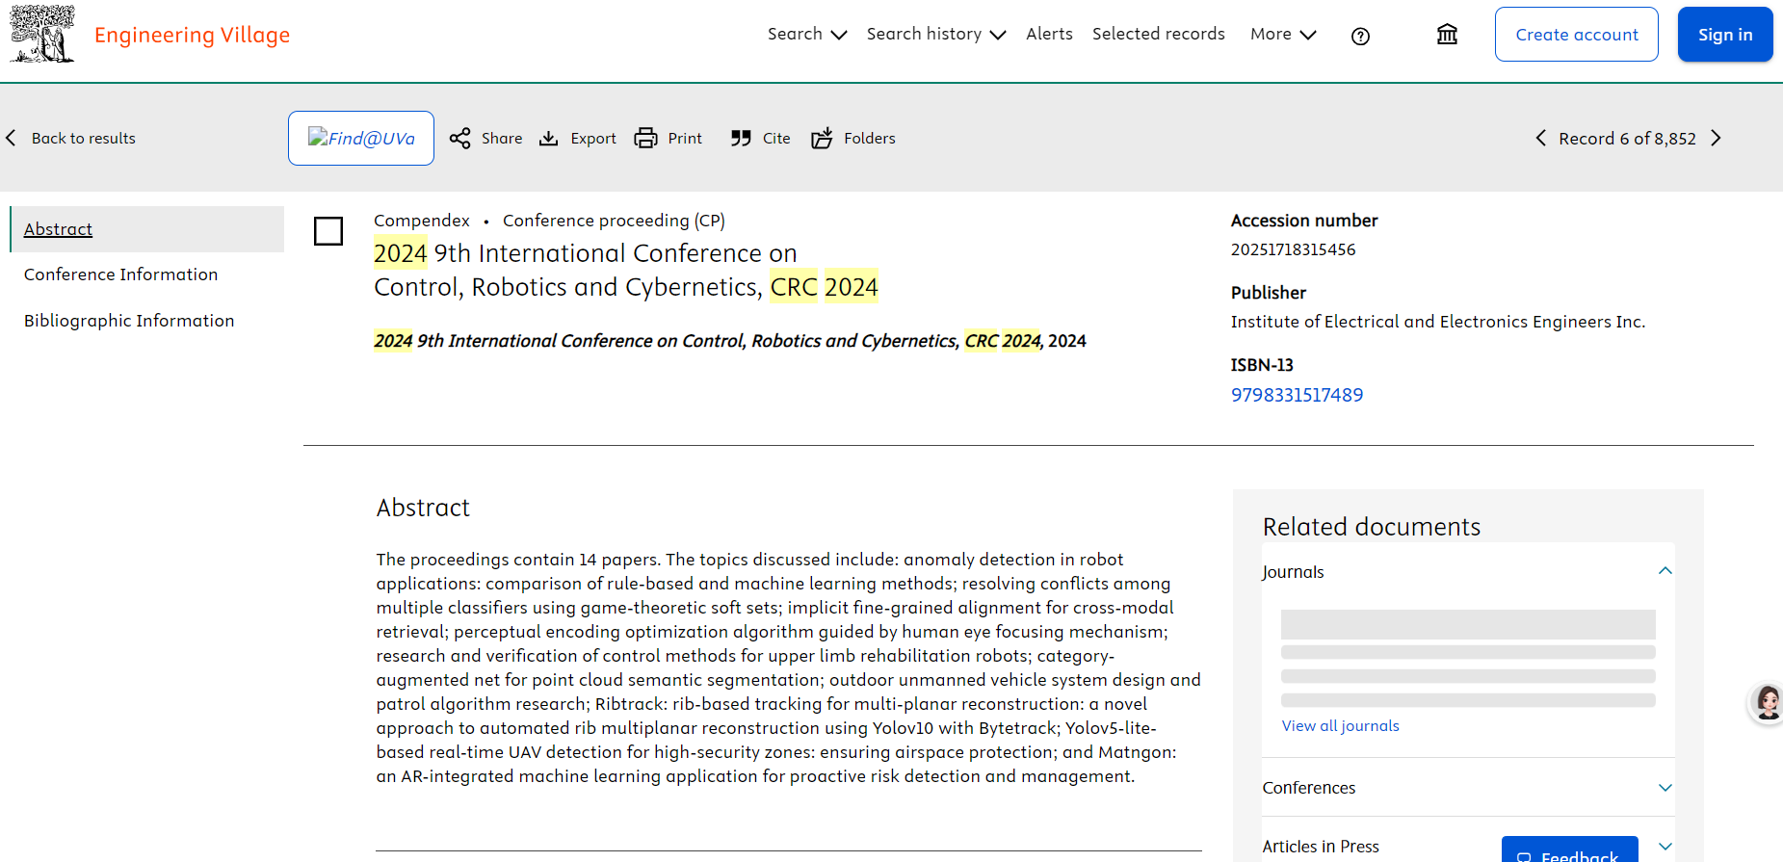Open the Search dropdown menu
Viewport: 1783px width, 862px height.
pyautogui.click(x=807, y=34)
